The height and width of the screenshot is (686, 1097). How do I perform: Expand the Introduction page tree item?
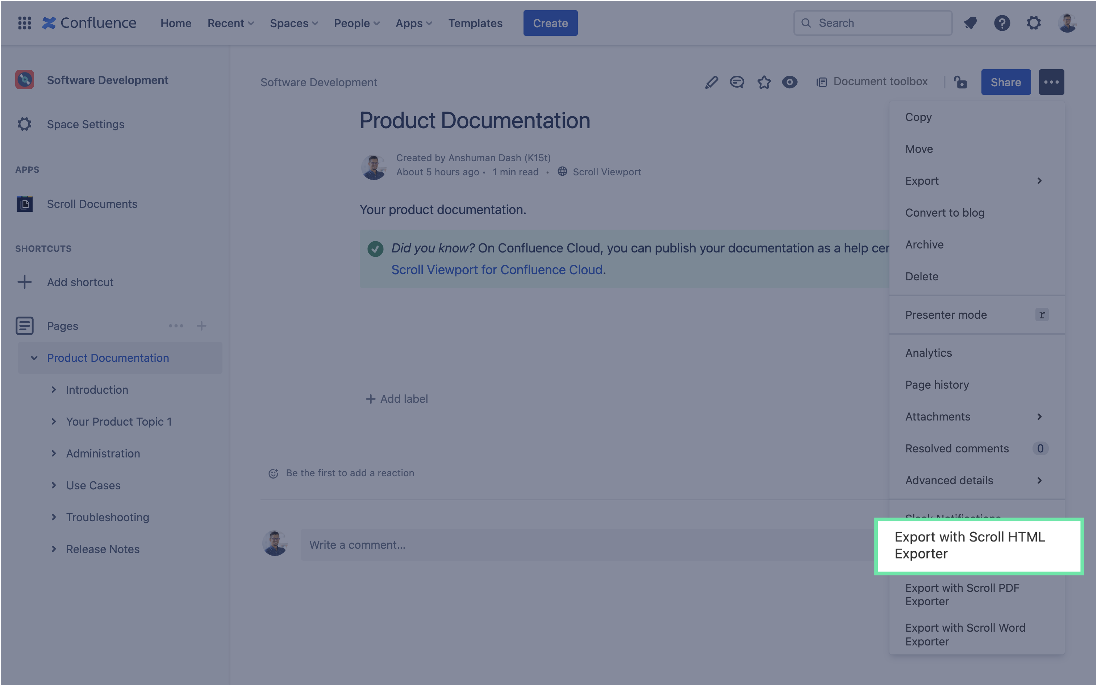[x=54, y=390]
